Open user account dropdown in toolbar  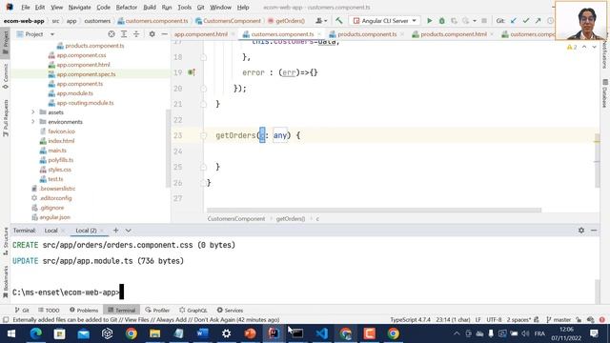pos(321,21)
